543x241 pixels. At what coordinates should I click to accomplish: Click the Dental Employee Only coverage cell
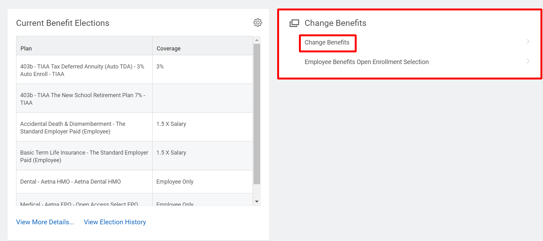click(202, 182)
